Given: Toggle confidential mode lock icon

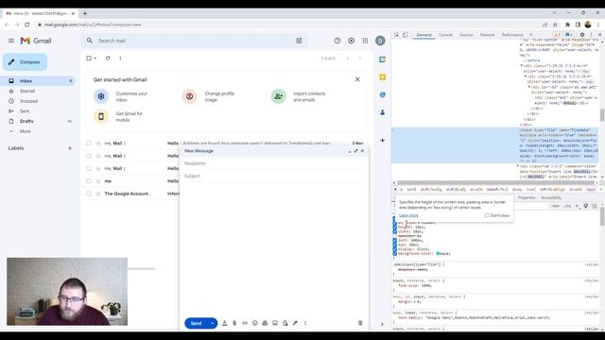Looking at the screenshot, I should click(285, 323).
